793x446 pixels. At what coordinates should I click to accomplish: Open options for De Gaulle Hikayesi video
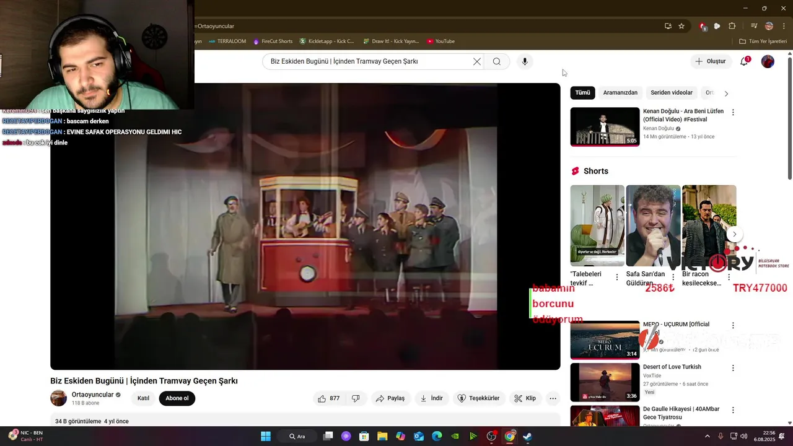pos(733,410)
